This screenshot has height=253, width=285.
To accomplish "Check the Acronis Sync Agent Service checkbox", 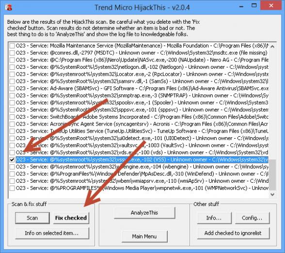I will [12, 124].
